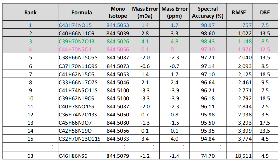Select the Spectral Accuracy (%) header
280x162 pixels.
(x=208, y=13)
